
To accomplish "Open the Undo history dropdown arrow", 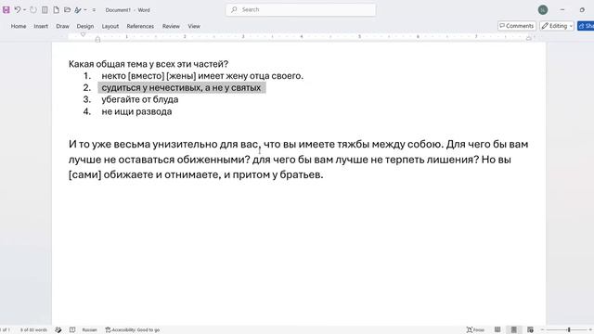I will coord(25,10).
